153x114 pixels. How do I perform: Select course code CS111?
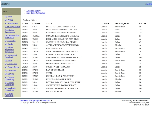[x=35, y=27]
